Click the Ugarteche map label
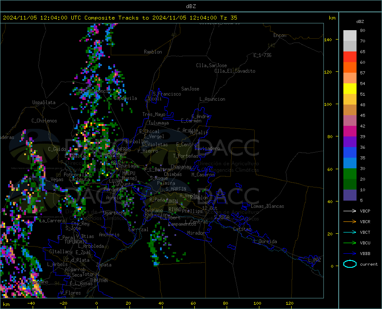This screenshot has height=309, width=382. [115, 213]
